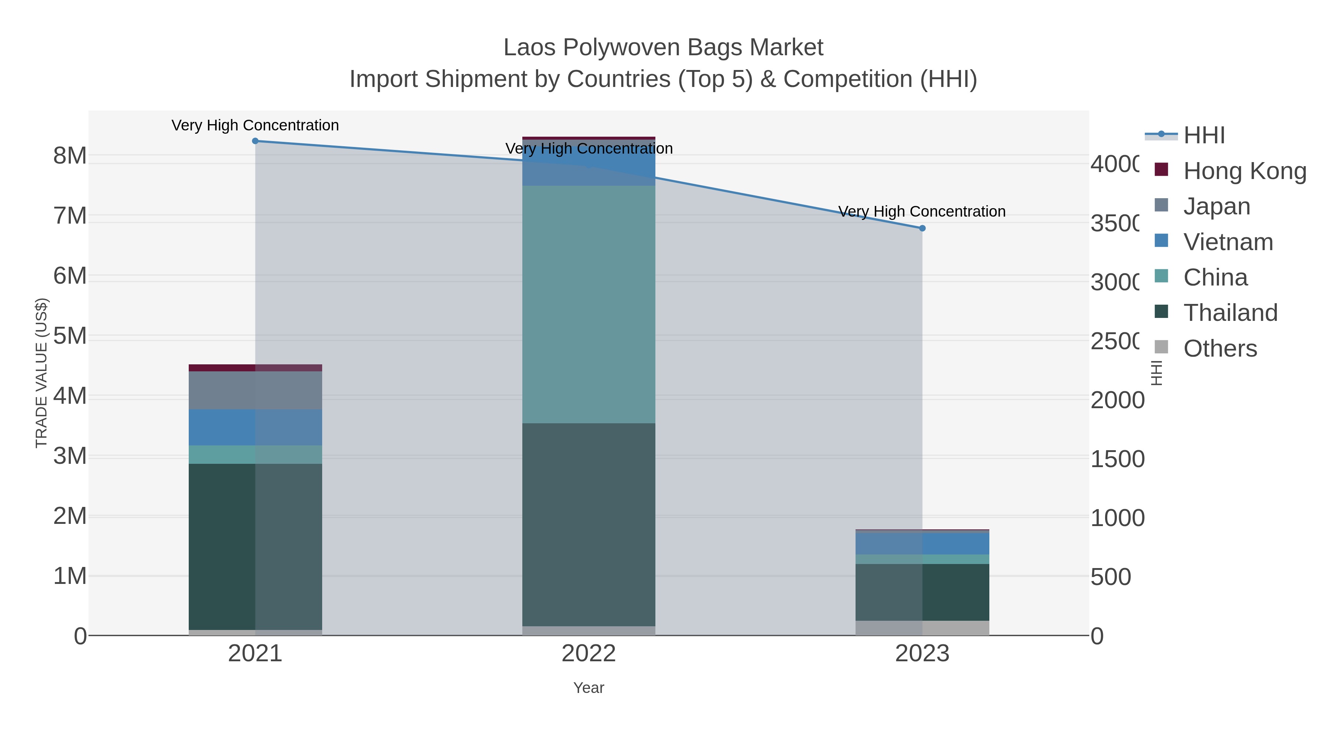This screenshot has width=1327, height=746.
Task: Click the 2023 HHI data point marker
Action: (x=922, y=228)
